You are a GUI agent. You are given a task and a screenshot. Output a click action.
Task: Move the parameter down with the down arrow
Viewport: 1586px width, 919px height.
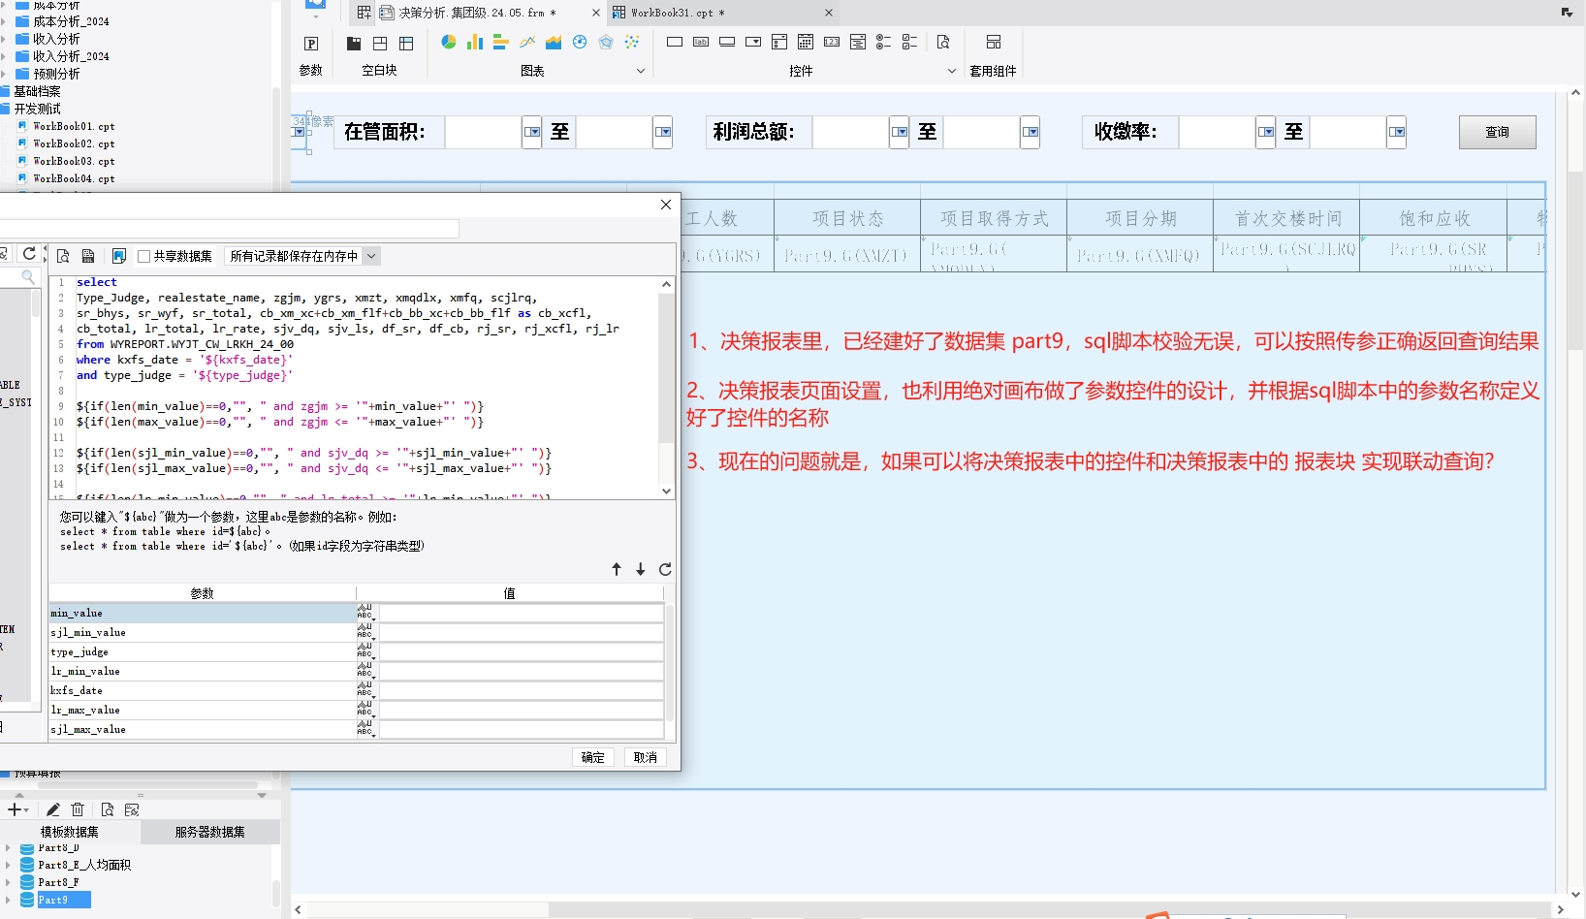pyautogui.click(x=641, y=569)
